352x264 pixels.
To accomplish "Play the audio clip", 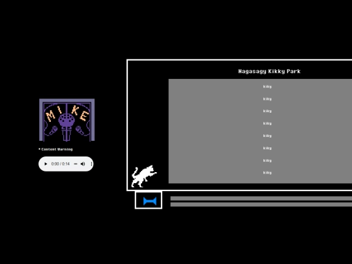I will point(46,164).
